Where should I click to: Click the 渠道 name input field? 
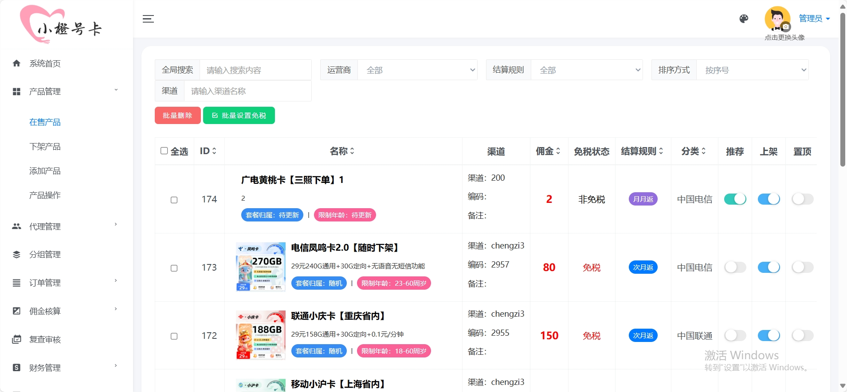(247, 91)
